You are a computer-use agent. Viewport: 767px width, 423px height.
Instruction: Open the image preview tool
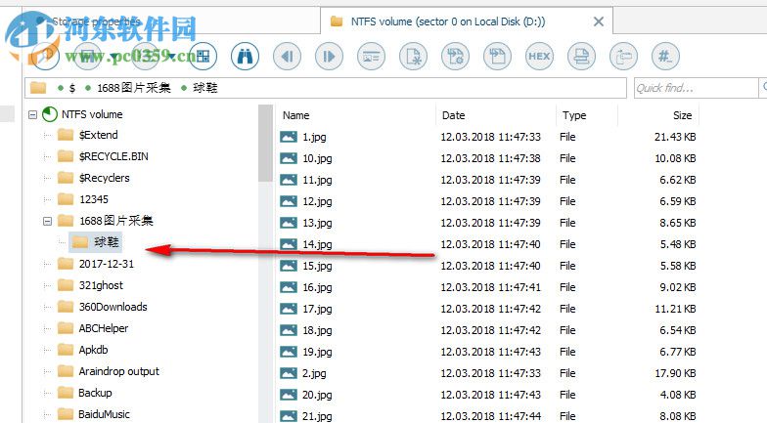click(372, 57)
